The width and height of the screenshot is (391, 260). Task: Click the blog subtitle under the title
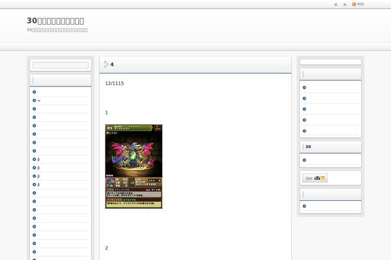[x=57, y=30]
